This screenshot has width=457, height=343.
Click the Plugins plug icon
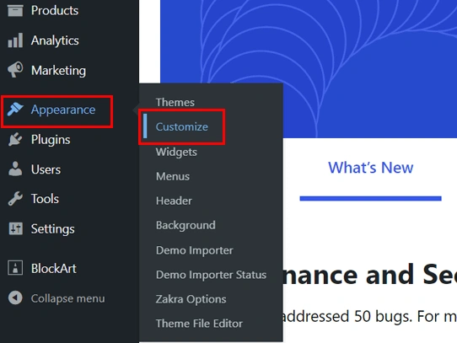15,139
